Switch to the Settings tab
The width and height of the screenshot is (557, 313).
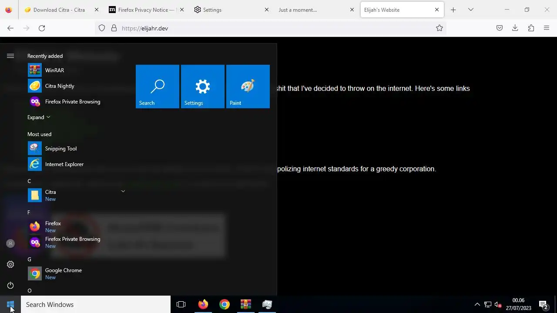232,10
